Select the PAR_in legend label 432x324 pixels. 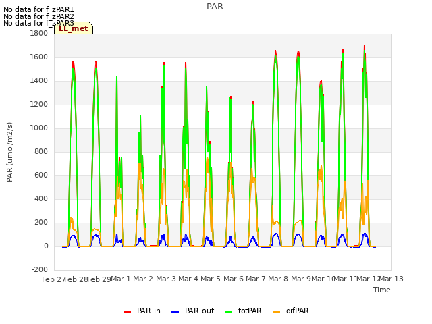148,310
